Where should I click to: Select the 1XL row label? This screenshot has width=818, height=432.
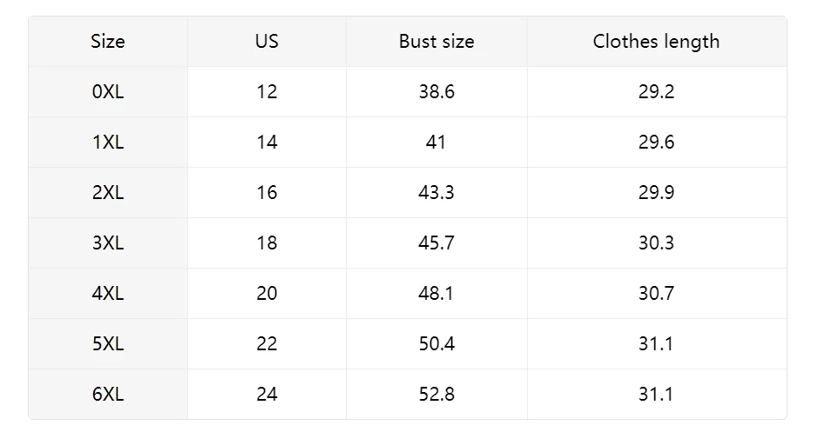click(108, 142)
